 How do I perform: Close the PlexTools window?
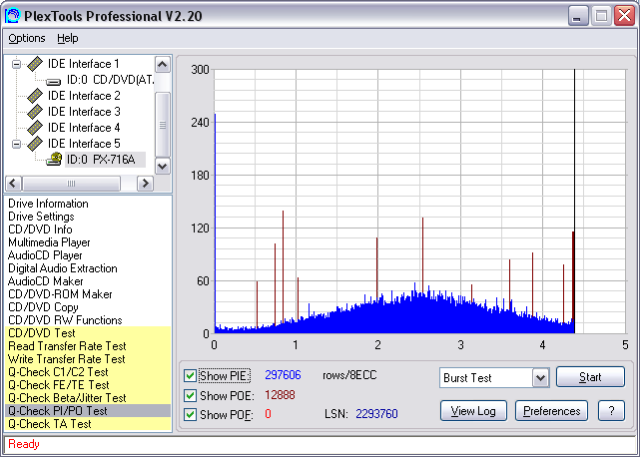(x=624, y=16)
